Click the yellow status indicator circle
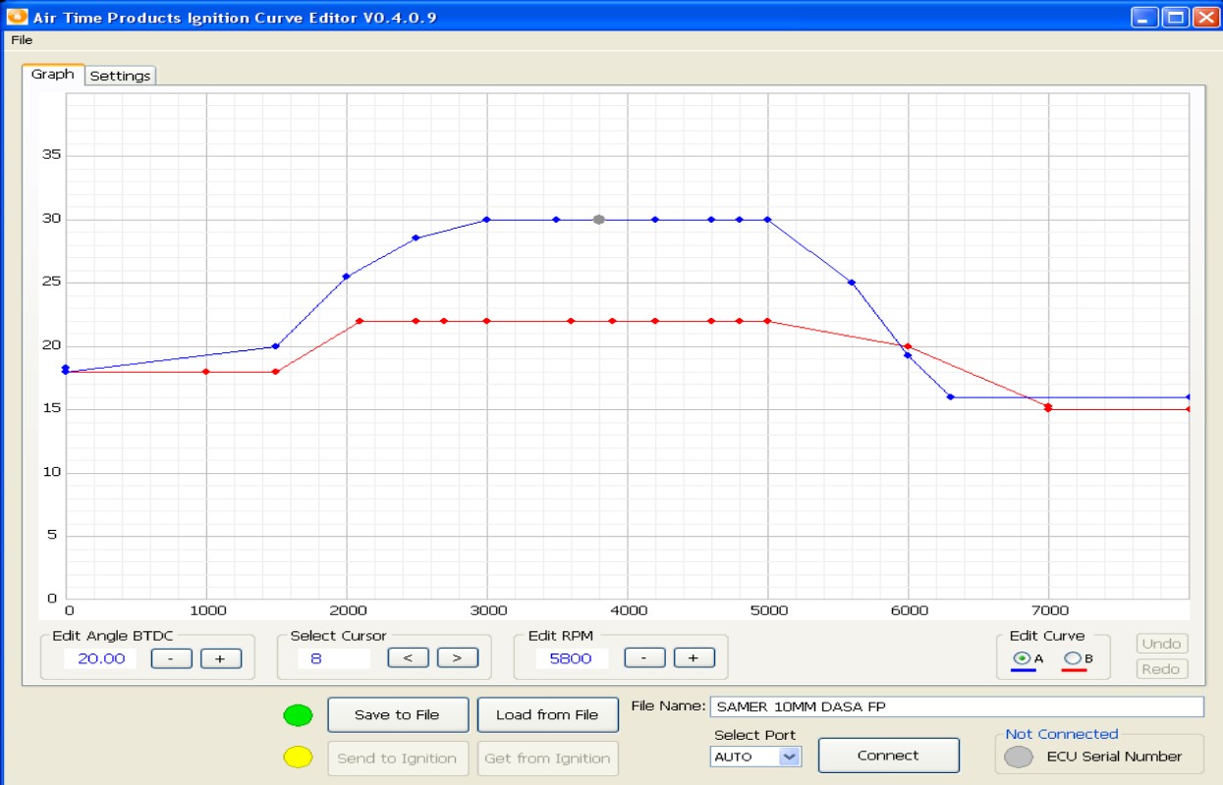 298,757
